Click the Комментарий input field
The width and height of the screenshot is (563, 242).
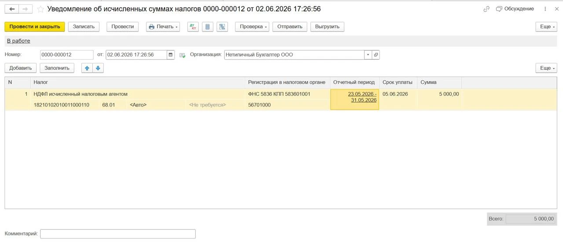118,234
